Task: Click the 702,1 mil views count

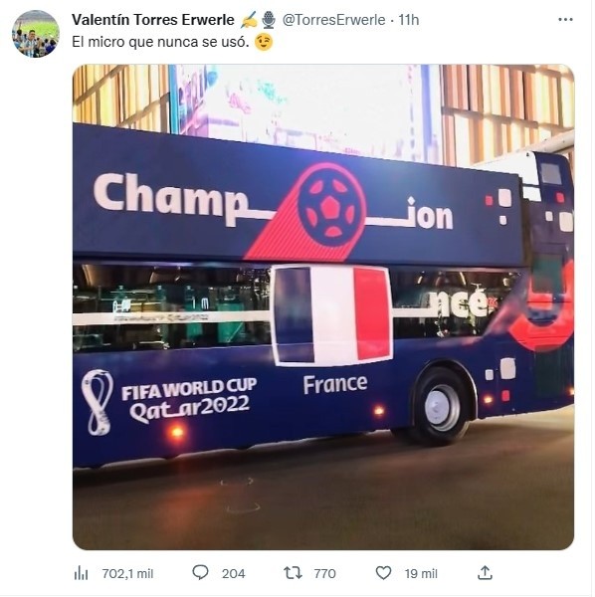Action: pos(127,573)
